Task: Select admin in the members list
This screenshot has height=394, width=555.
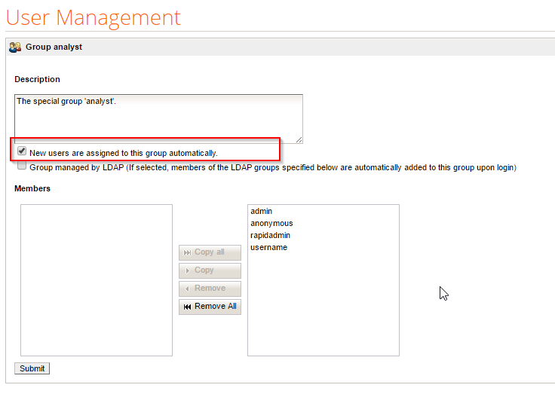Action: (262, 211)
